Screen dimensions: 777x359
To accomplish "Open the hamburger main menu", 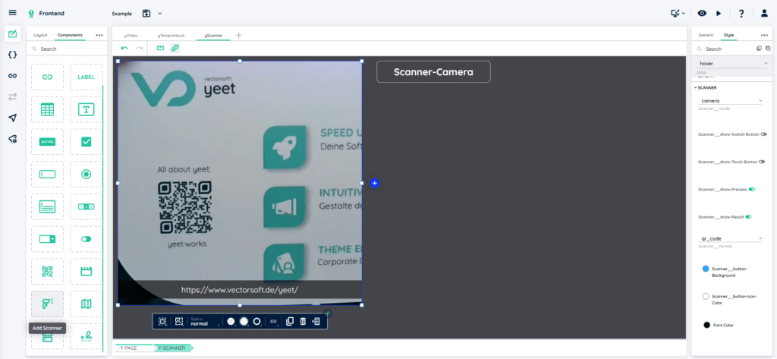I will [13, 13].
